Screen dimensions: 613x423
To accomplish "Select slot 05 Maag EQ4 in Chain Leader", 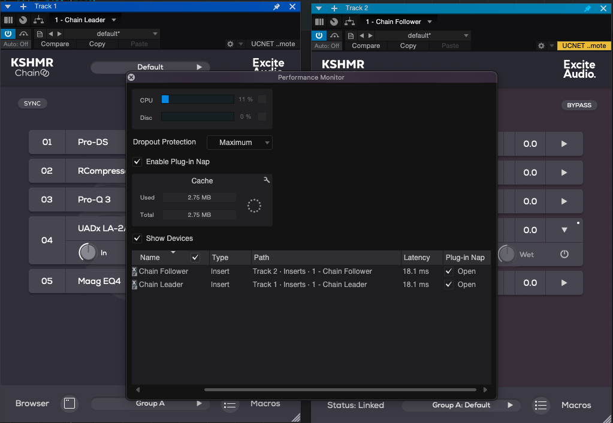I will click(x=77, y=281).
